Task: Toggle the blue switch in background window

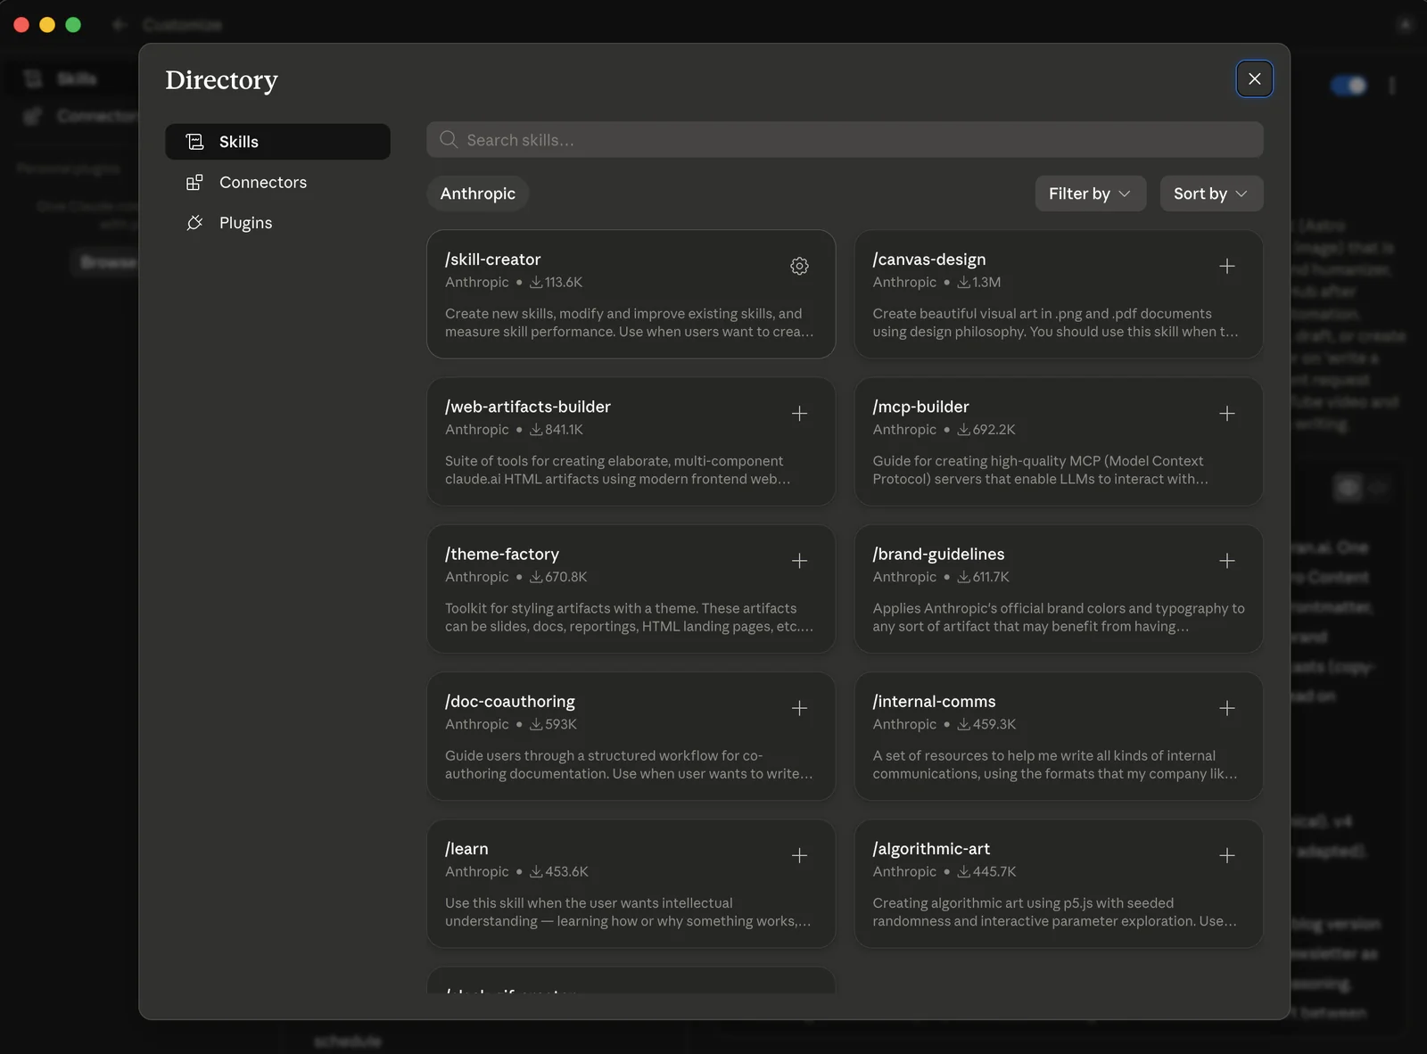Action: pyautogui.click(x=1348, y=86)
